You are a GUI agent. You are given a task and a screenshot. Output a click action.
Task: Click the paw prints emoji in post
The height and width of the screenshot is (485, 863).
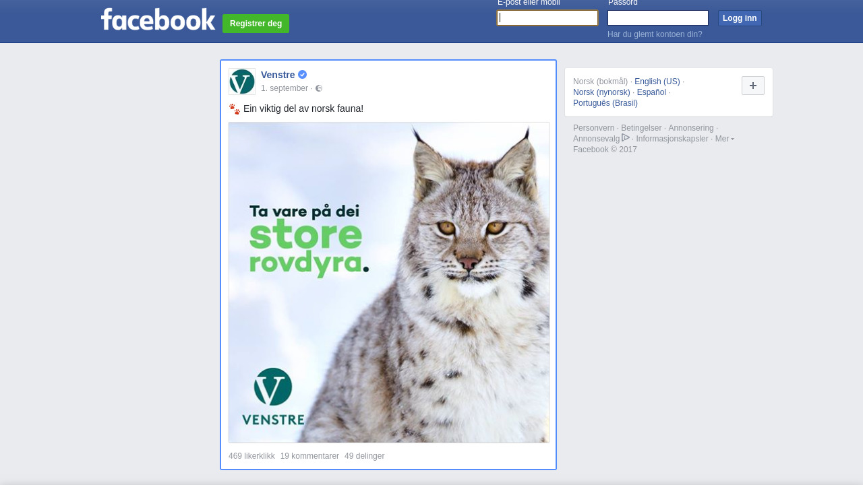[x=234, y=108]
